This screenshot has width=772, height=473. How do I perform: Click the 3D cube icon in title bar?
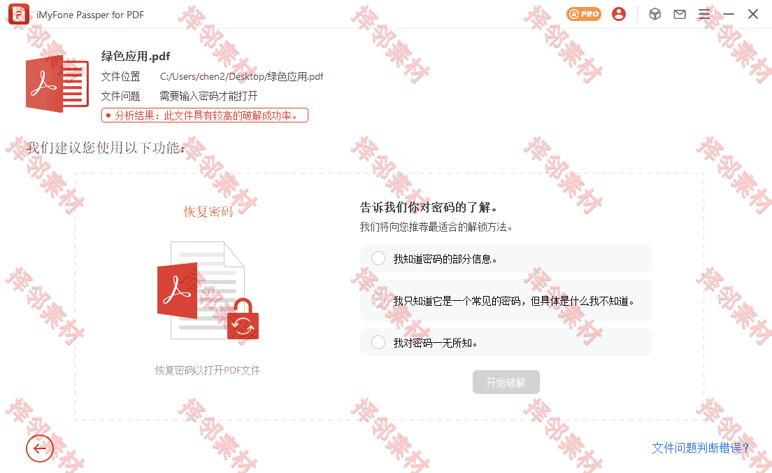tap(655, 14)
